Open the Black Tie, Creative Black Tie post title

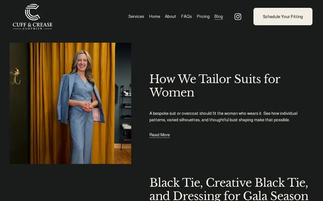(229, 188)
